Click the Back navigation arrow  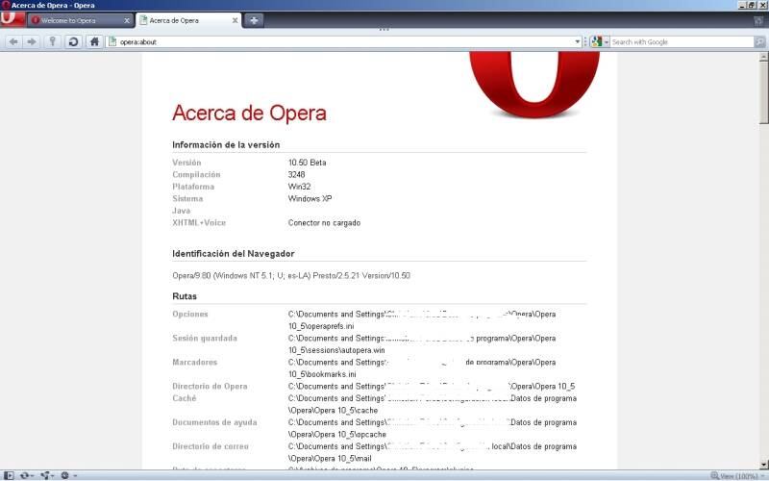pyautogui.click(x=13, y=41)
